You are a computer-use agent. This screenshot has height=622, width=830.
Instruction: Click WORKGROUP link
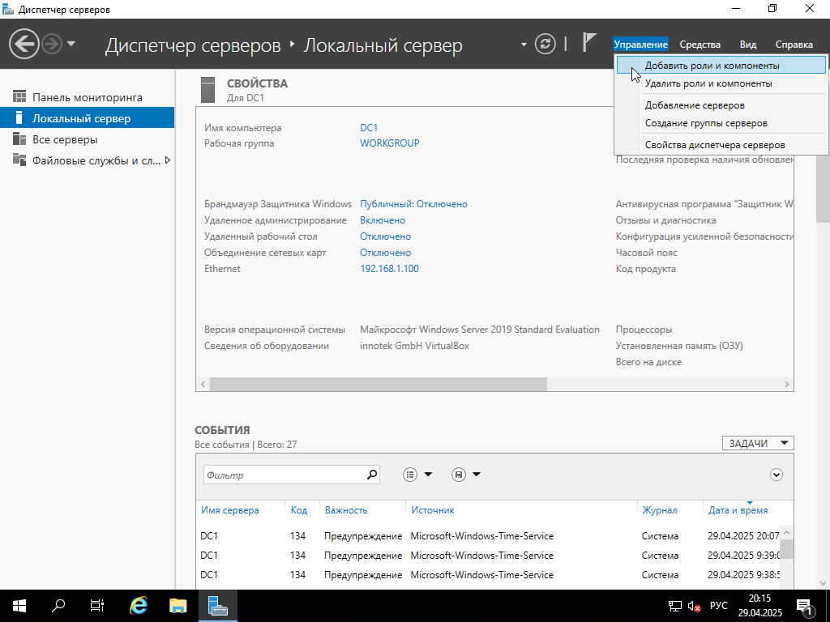coord(390,143)
